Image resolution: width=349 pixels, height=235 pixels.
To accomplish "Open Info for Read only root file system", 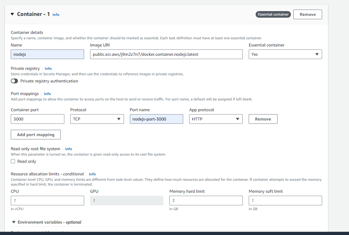I will [x=69, y=149].
